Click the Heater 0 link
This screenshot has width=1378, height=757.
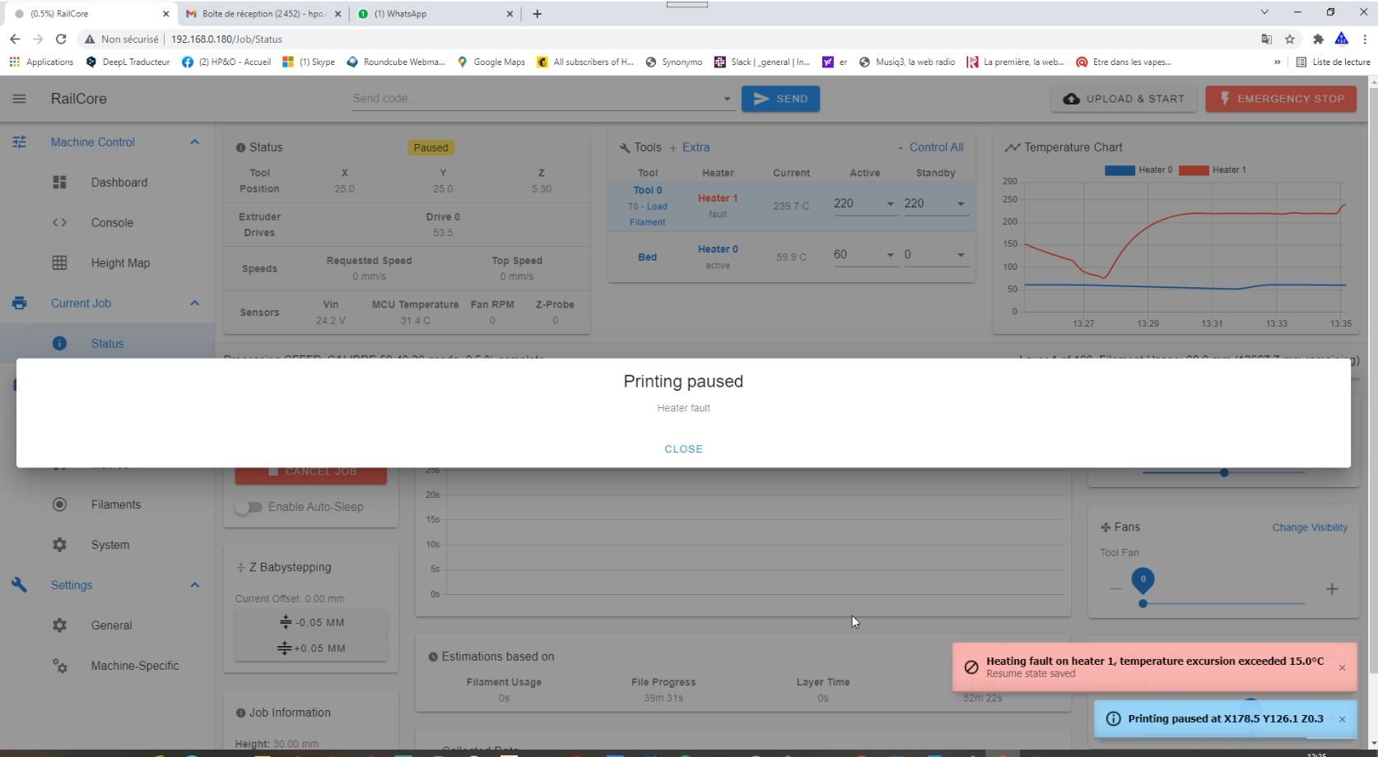(x=718, y=249)
